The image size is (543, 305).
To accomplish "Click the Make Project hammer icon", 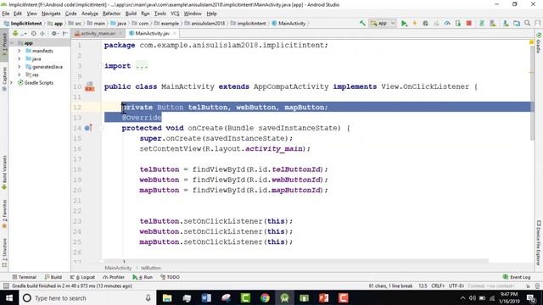I will [x=362, y=23].
